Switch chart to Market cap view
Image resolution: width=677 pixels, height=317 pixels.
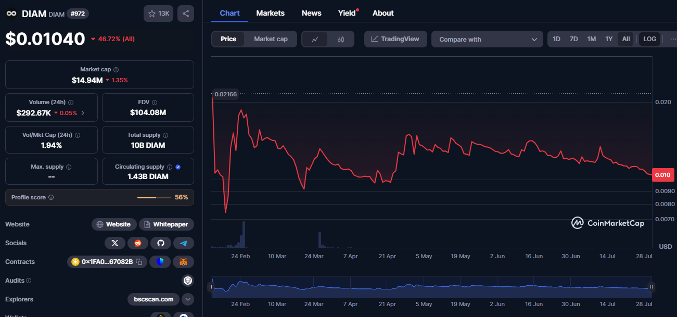pos(271,39)
